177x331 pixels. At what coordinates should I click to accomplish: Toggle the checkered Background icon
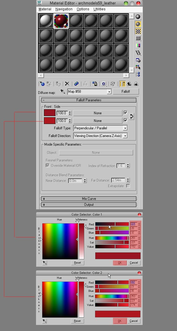click(x=138, y=32)
